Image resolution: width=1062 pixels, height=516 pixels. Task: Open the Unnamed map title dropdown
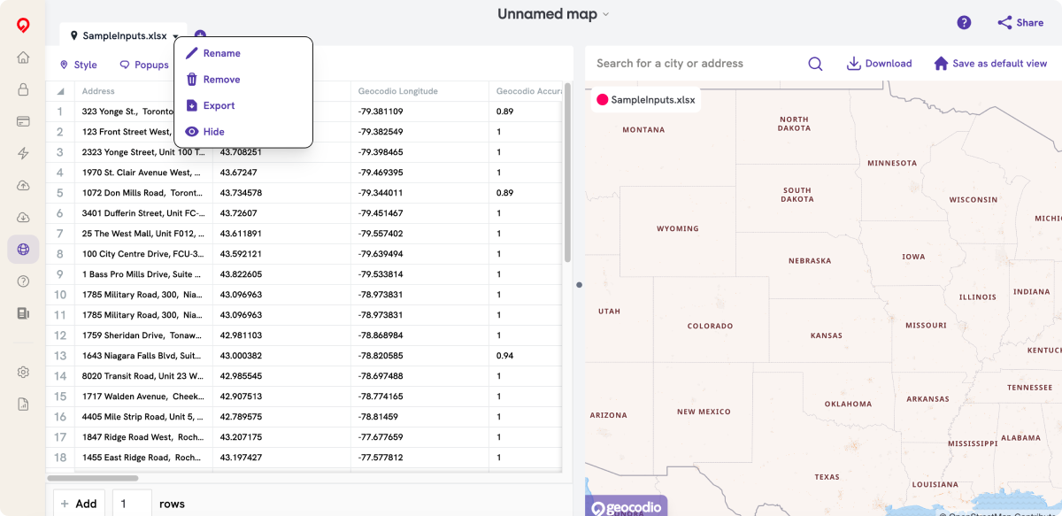[x=553, y=14]
